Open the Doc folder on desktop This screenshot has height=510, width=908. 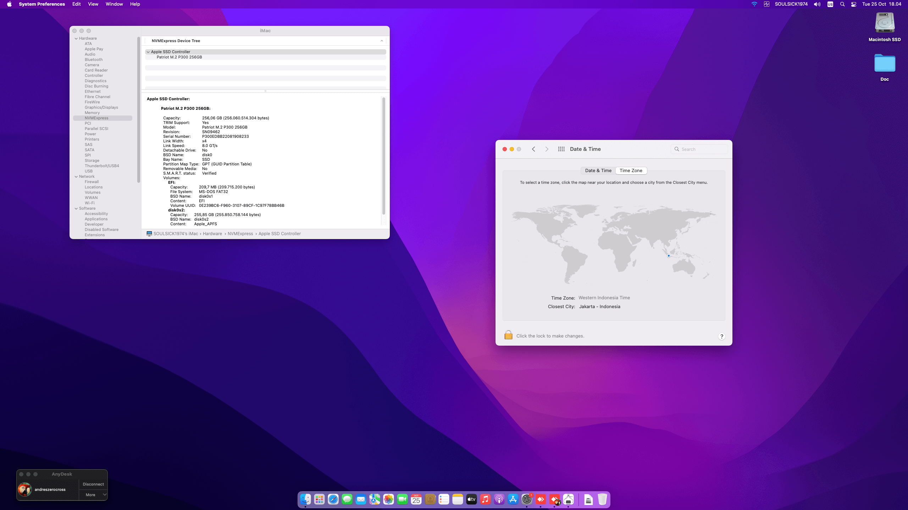coord(885,64)
